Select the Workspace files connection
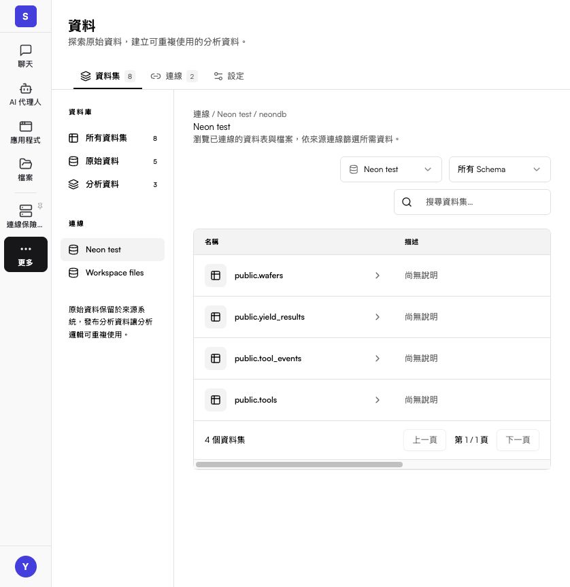This screenshot has height=587, width=570. click(113, 273)
